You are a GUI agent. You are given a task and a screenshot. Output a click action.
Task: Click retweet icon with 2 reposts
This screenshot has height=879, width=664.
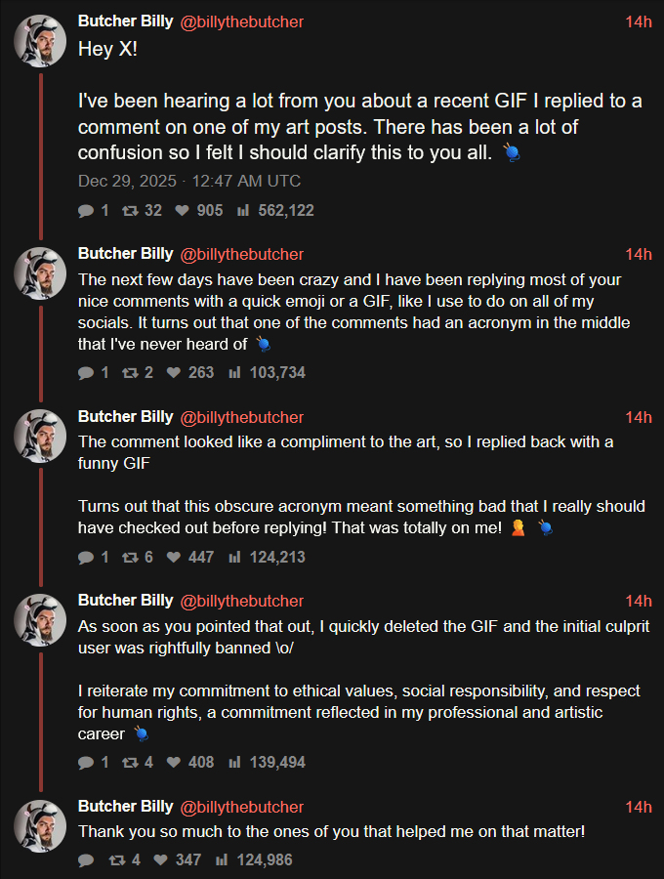[130, 373]
